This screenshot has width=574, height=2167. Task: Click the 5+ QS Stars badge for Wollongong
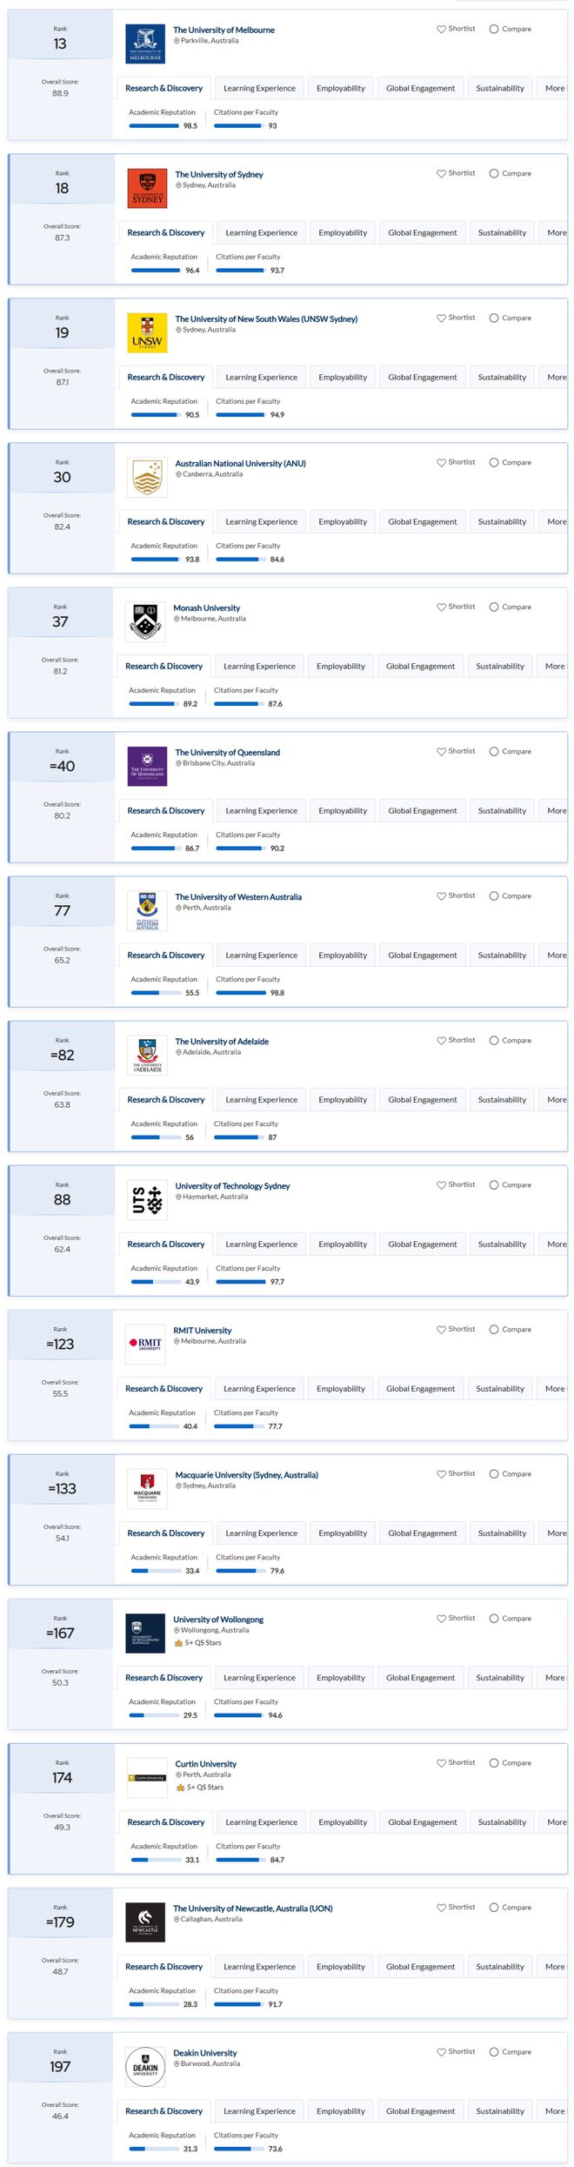[x=197, y=1643]
